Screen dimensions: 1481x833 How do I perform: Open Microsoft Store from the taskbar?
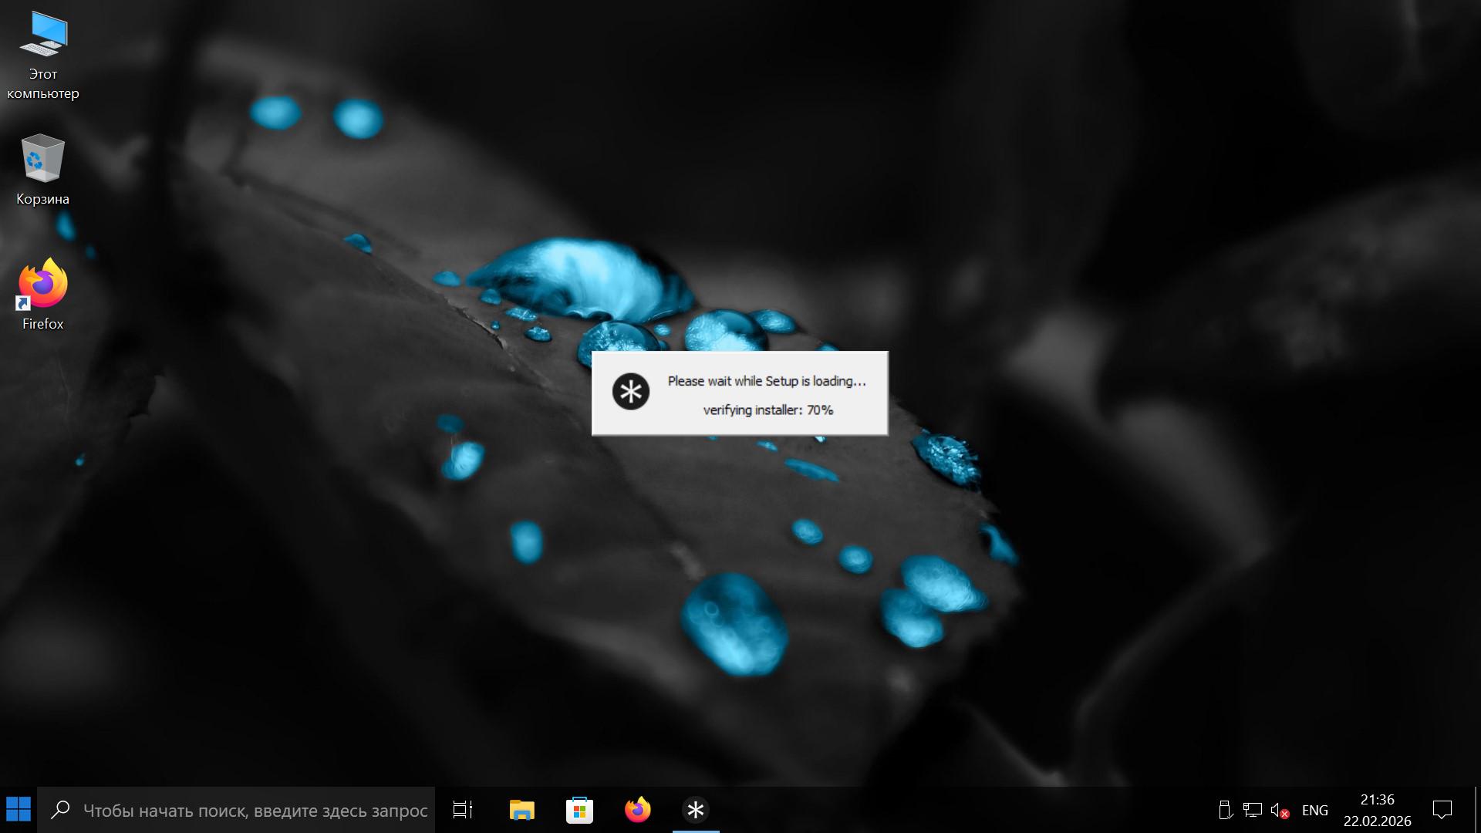[x=579, y=810]
